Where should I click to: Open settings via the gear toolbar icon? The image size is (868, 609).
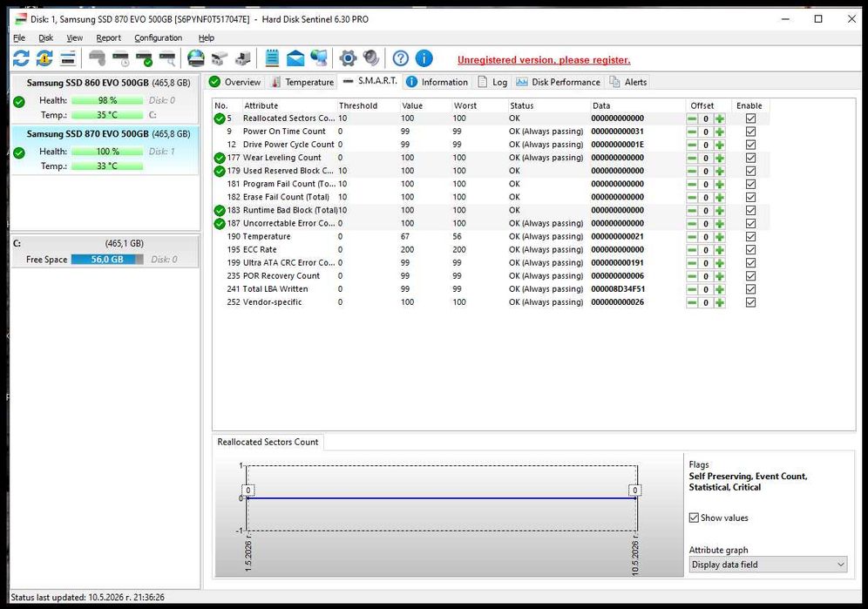click(x=348, y=58)
